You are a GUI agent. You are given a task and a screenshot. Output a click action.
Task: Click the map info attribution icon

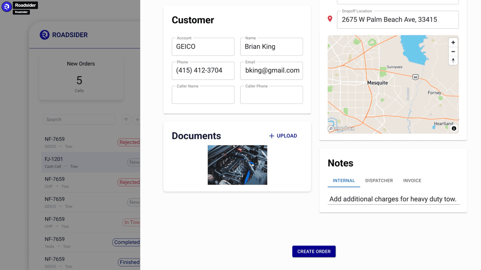click(454, 128)
